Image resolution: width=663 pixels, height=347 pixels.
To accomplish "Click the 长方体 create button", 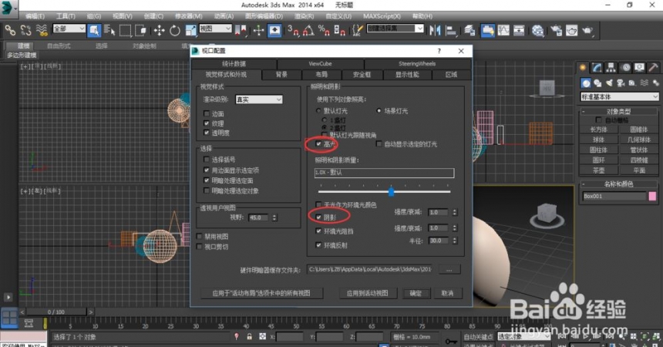I will coord(598,130).
